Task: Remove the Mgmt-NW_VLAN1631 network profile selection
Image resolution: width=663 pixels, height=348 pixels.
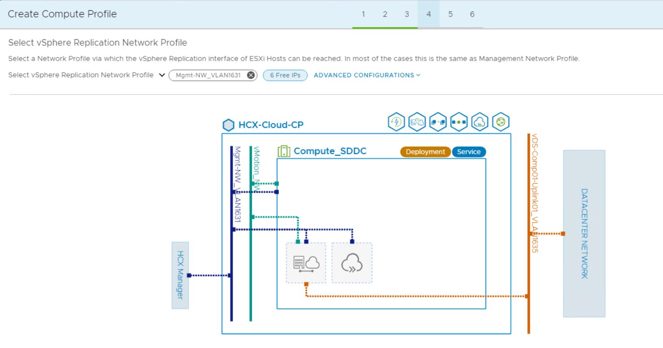Action: (x=251, y=75)
